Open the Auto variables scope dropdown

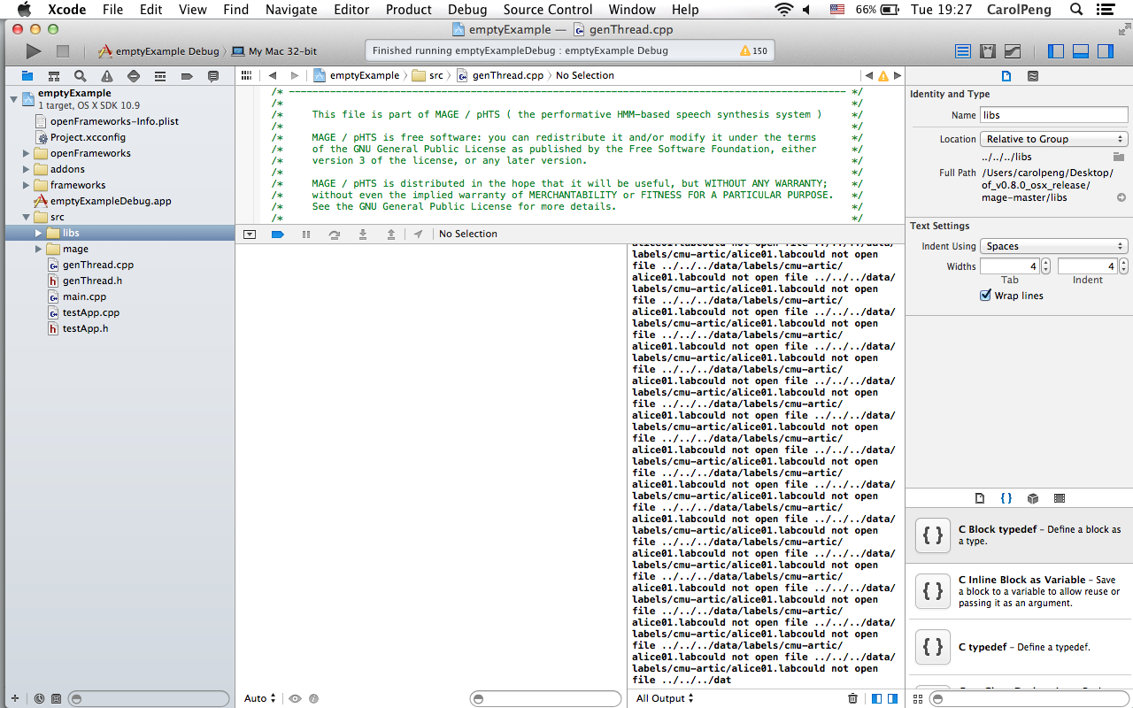pos(260,698)
